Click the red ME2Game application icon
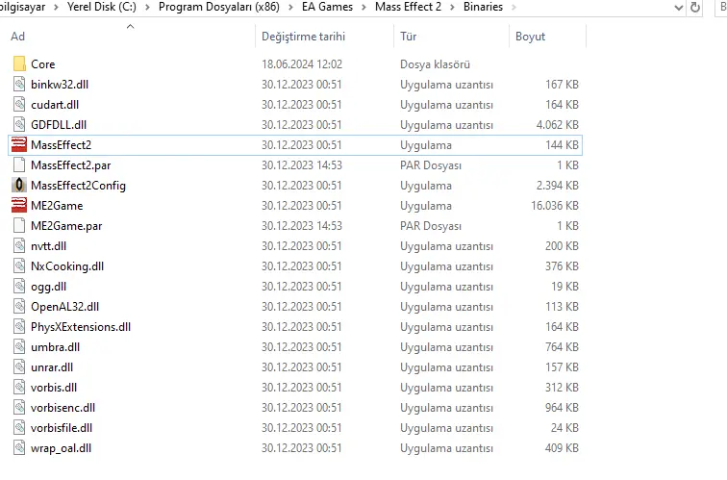Screen dimensions: 727x480 pos(19,206)
